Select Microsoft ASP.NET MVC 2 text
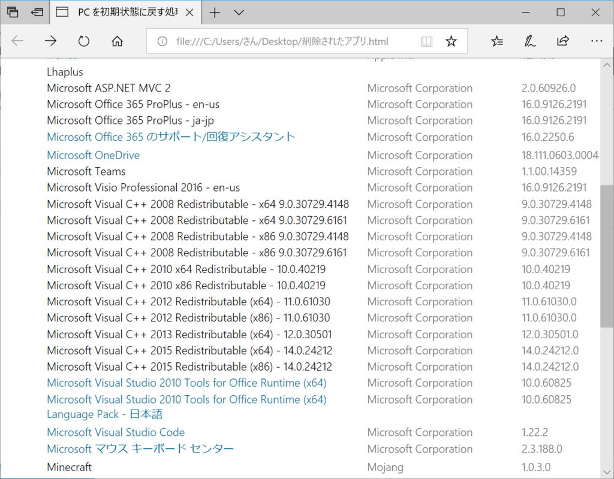 [109, 88]
